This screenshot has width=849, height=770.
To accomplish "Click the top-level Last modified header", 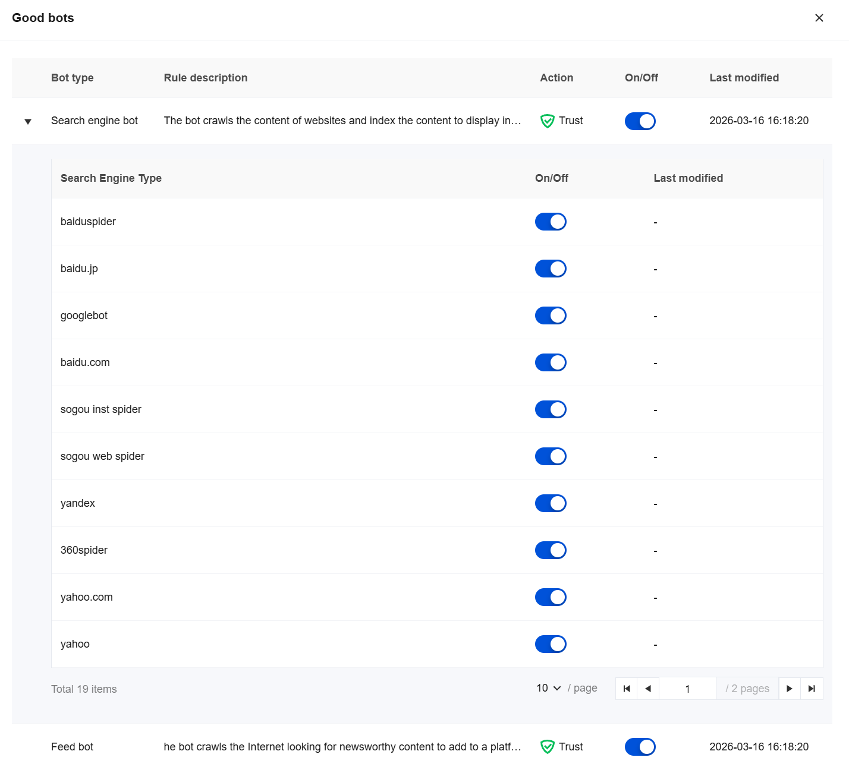I will [744, 78].
